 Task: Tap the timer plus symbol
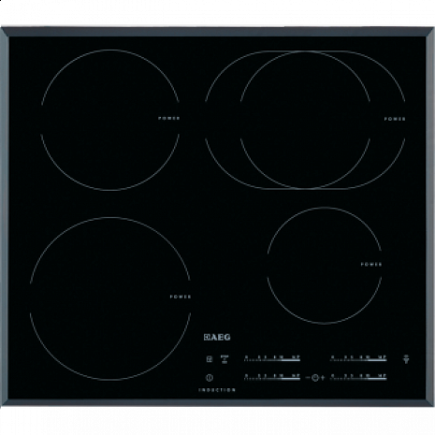pos(323,378)
